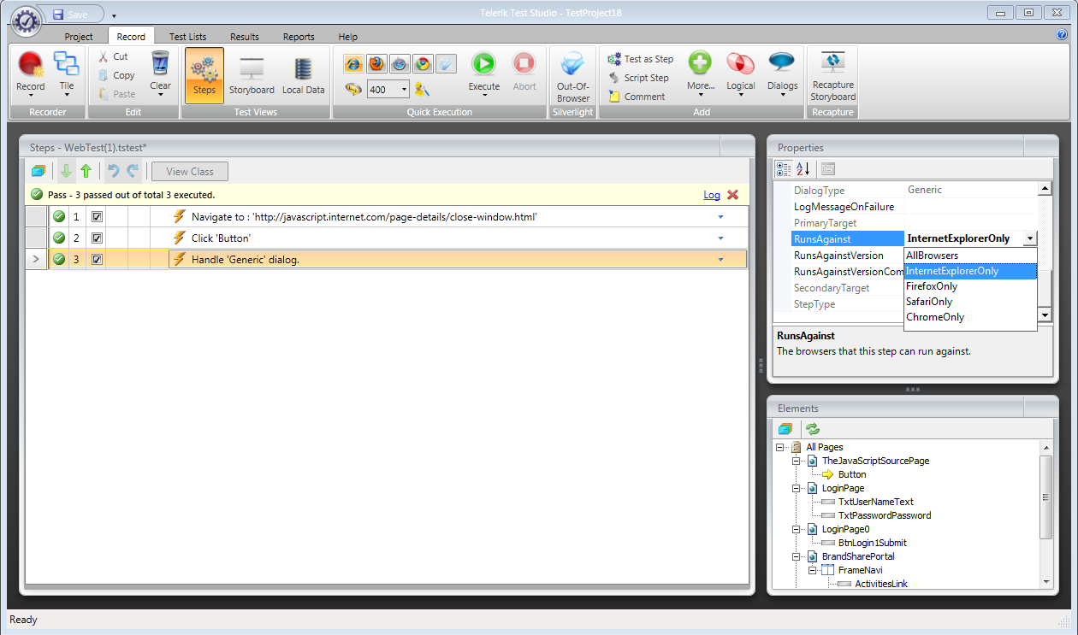Add a Test as Step

(x=641, y=59)
